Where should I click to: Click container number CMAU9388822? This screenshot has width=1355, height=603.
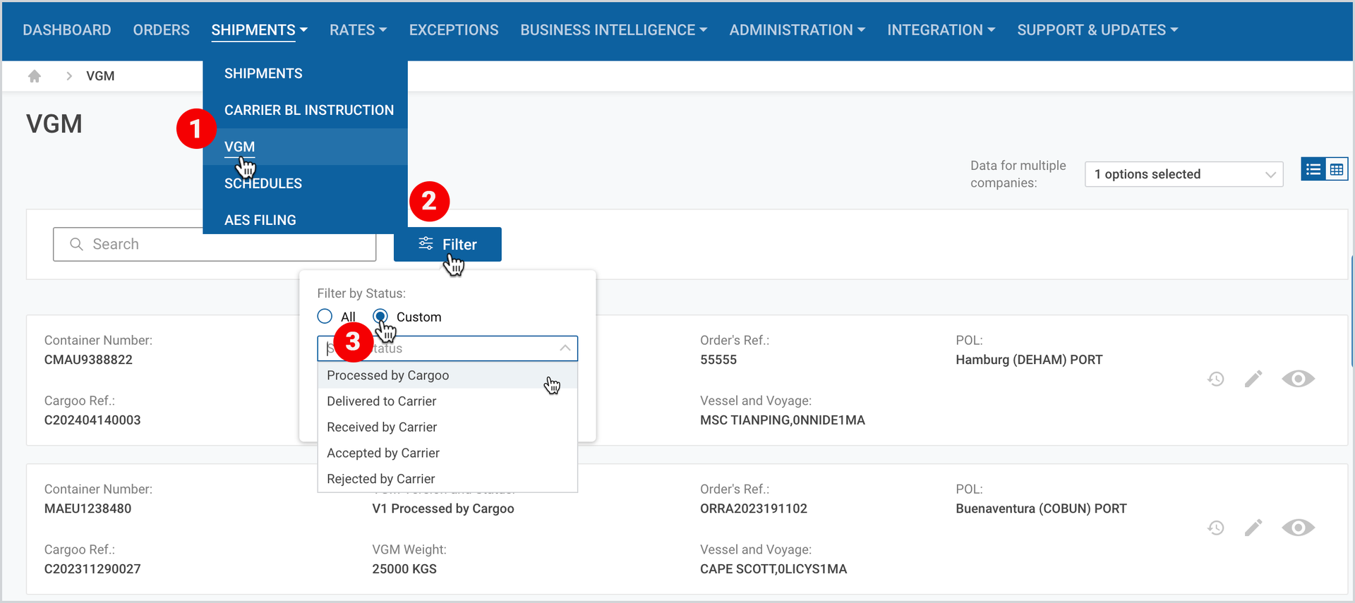point(88,360)
